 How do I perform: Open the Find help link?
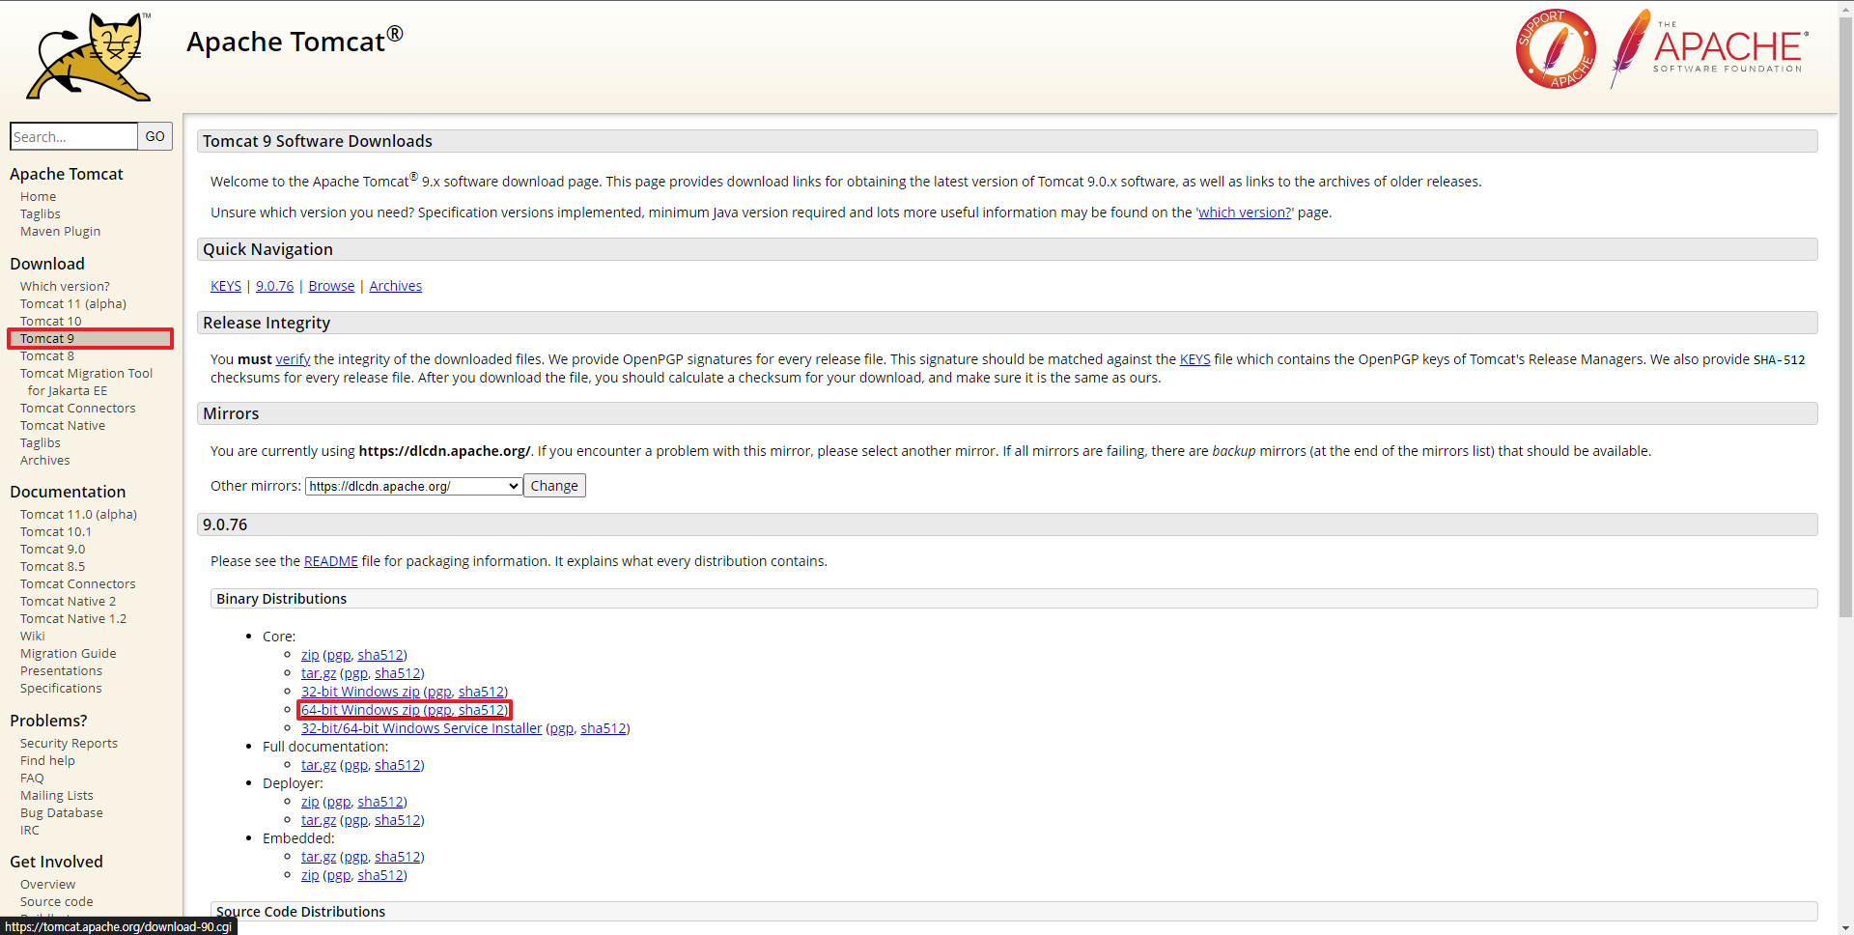pyautogui.click(x=47, y=760)
